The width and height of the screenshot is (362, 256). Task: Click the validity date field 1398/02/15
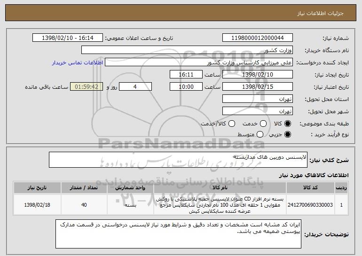[258, 87]
